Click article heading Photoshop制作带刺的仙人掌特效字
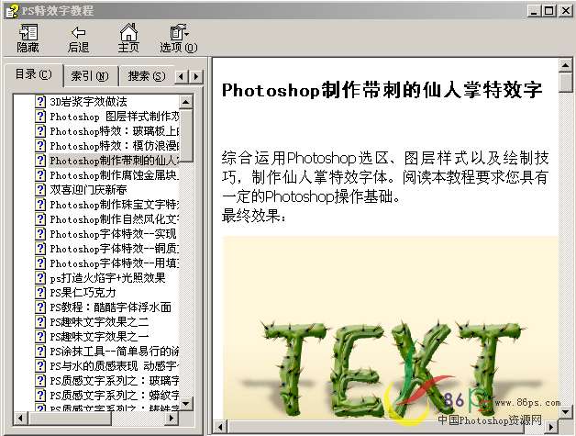Viewport: 576px width, 436px height. [x=382, y=90]
